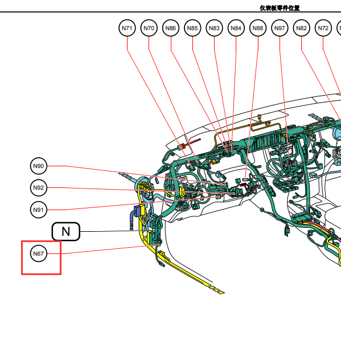
Task: Click the N91 connector circle
Action: (38, 210)
